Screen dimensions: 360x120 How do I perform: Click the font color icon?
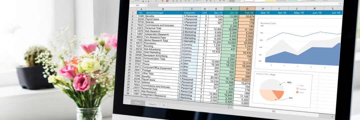tap(167, 1)
